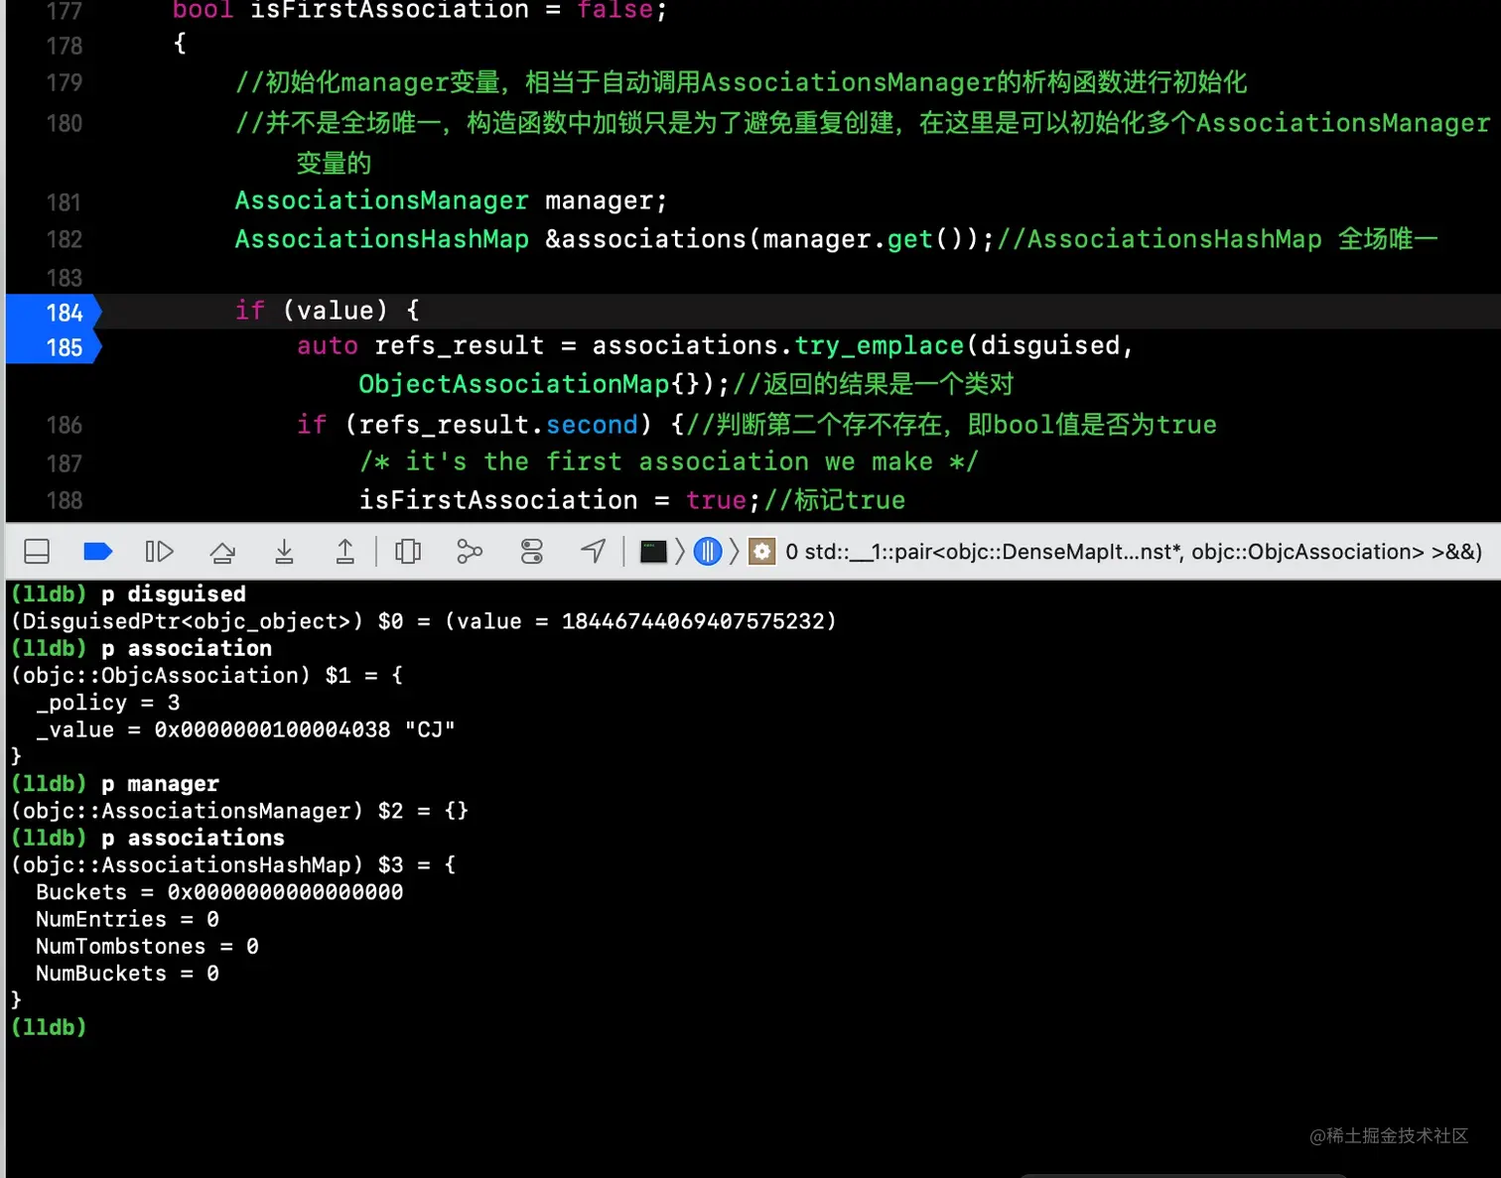Deactivate breakpoints using the blue breakpoint icon
The image size is (1501, 1178).
(x=97, y=552)
